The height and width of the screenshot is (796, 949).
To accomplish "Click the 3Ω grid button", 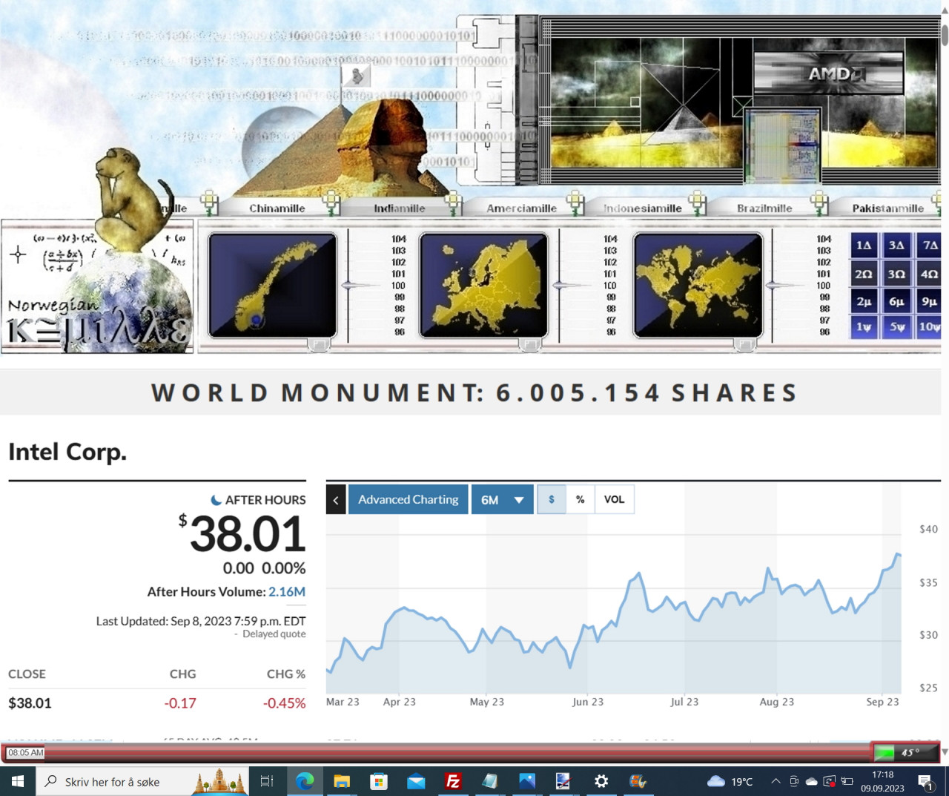I will pos(896,274).
